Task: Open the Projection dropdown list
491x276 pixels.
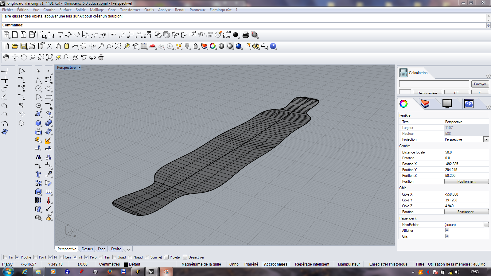Action: tap(486, 139)
